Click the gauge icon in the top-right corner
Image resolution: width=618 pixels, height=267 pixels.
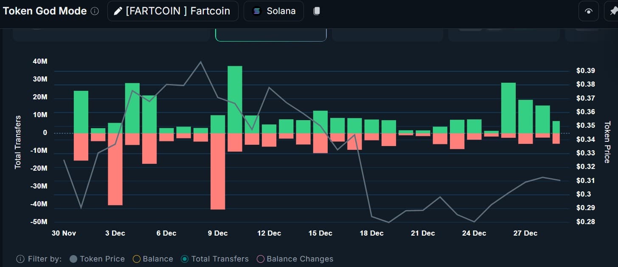click(588, 11)
